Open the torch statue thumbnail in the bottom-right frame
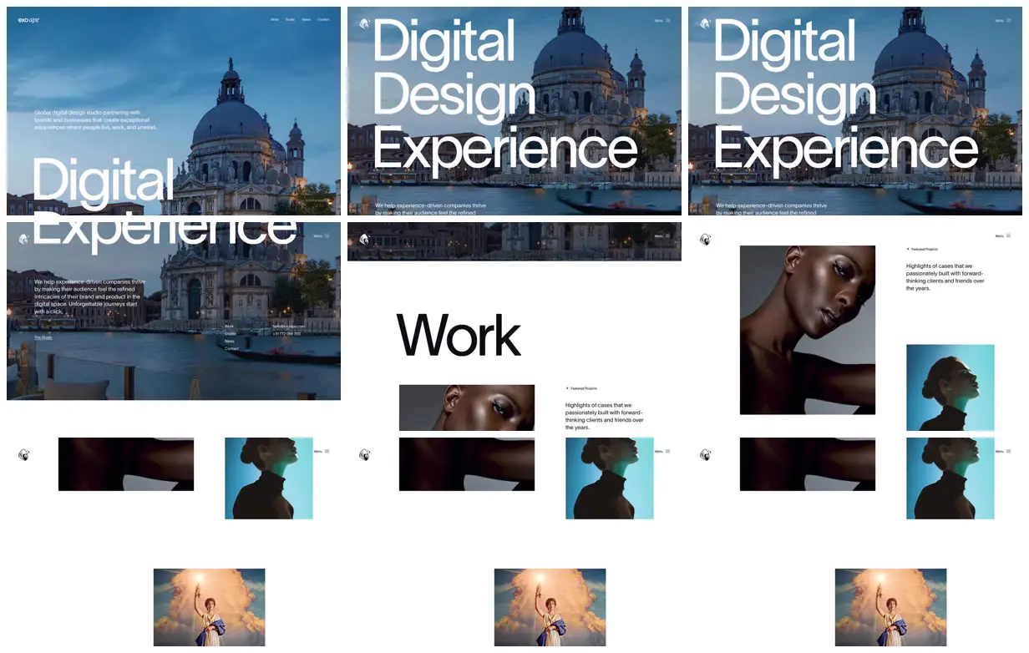 (x=891, y=607)
